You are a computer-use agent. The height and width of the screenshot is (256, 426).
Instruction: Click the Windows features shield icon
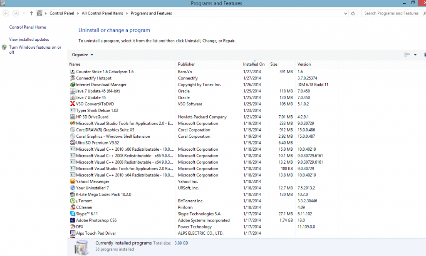pyautogui.click(x=4, y=47)
